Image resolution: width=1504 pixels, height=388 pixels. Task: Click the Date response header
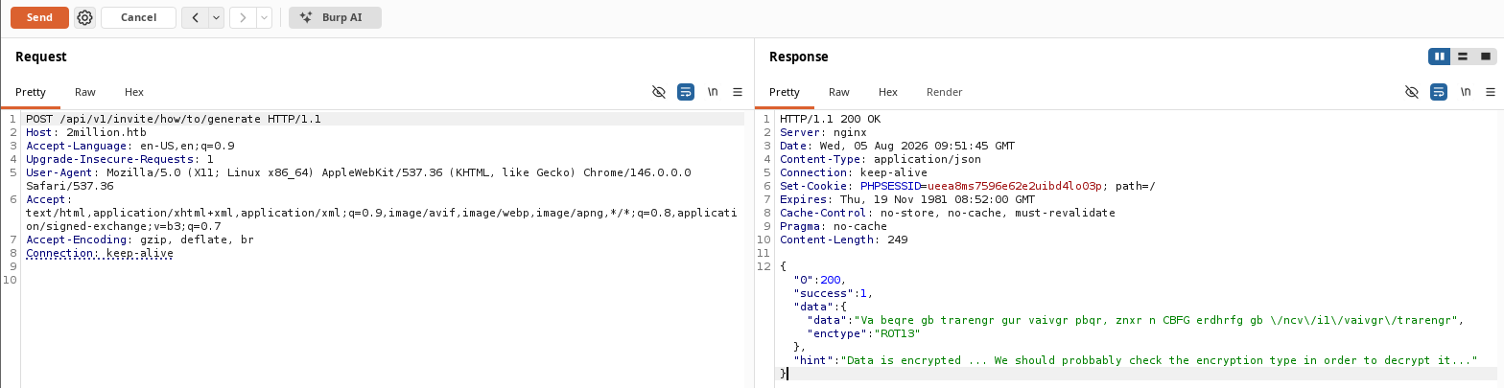[897, 146]
